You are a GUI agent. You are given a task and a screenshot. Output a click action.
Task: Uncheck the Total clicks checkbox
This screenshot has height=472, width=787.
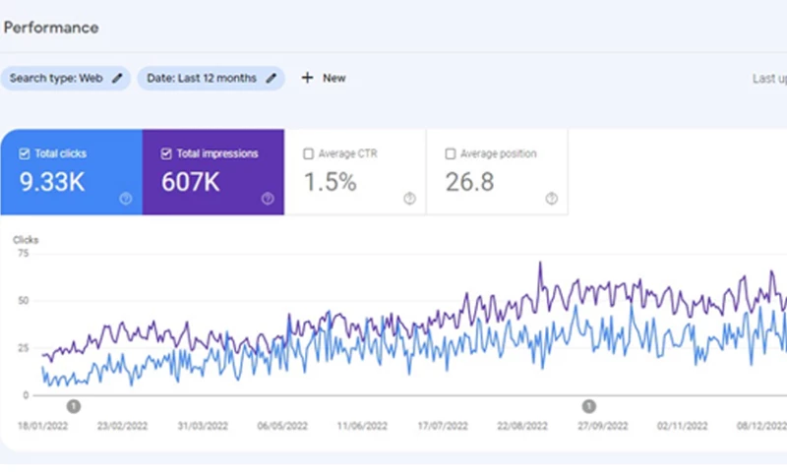26,154
